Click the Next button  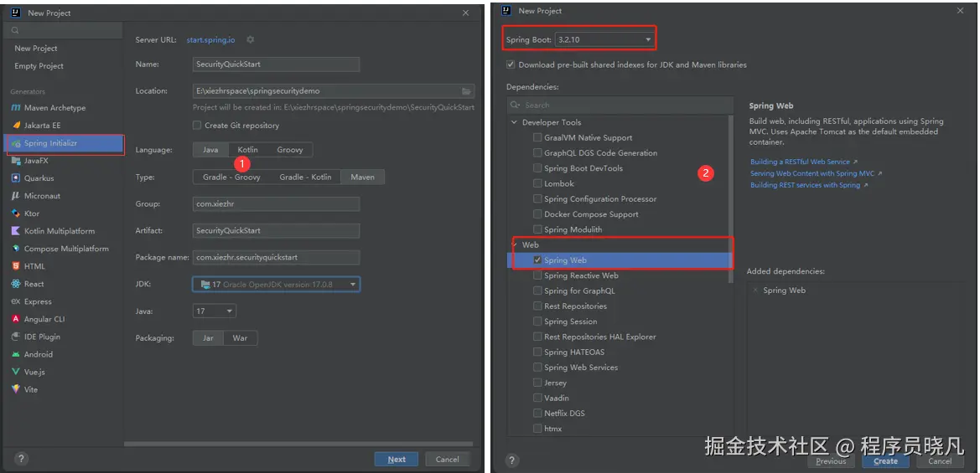397,460
